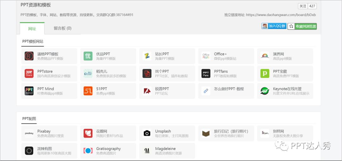Click the Keynote在线托管 green icon
The width and height of the screenshot is (342, 161).
pyautogui.click(x=264, y=91)
